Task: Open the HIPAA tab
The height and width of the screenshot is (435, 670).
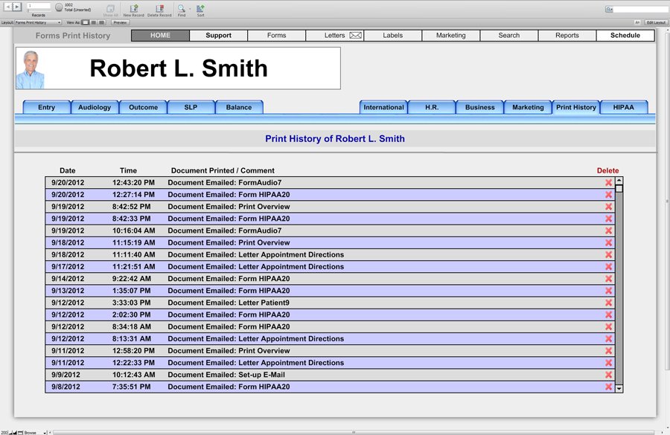Action: (624, 107)
